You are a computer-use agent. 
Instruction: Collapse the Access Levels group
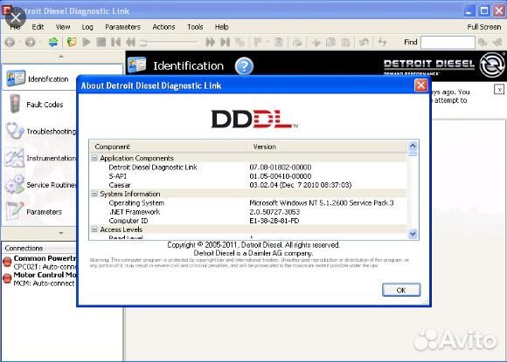click(x=94, y=229)
